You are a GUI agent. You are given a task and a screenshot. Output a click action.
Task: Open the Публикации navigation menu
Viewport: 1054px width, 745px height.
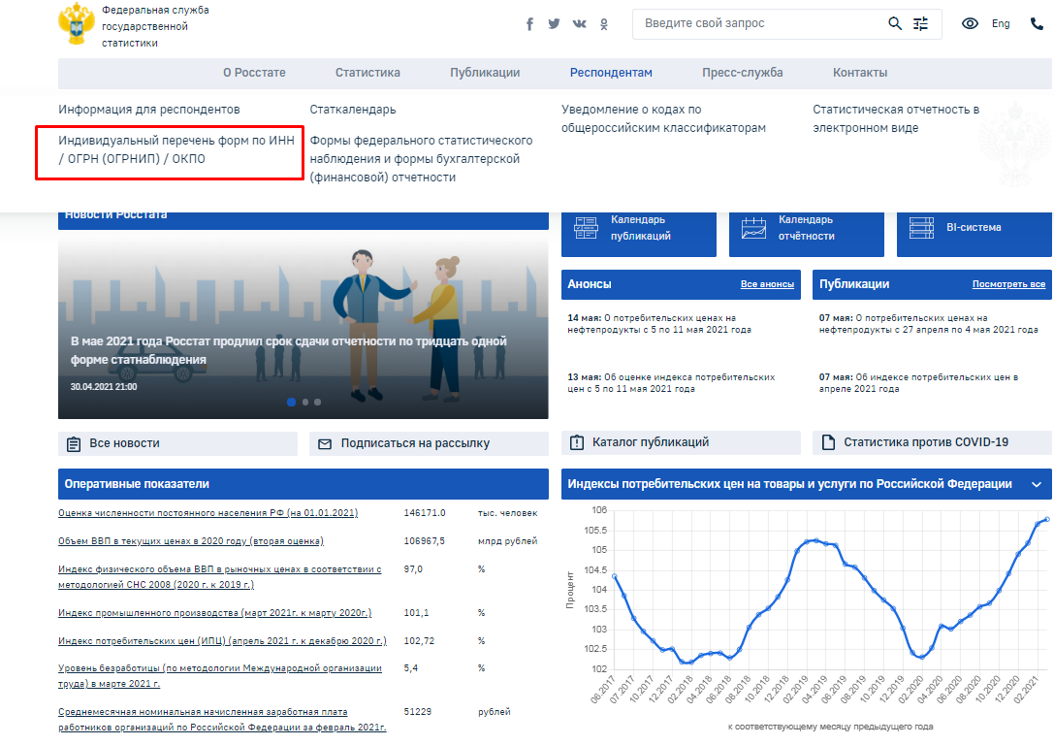pos(485,73)
